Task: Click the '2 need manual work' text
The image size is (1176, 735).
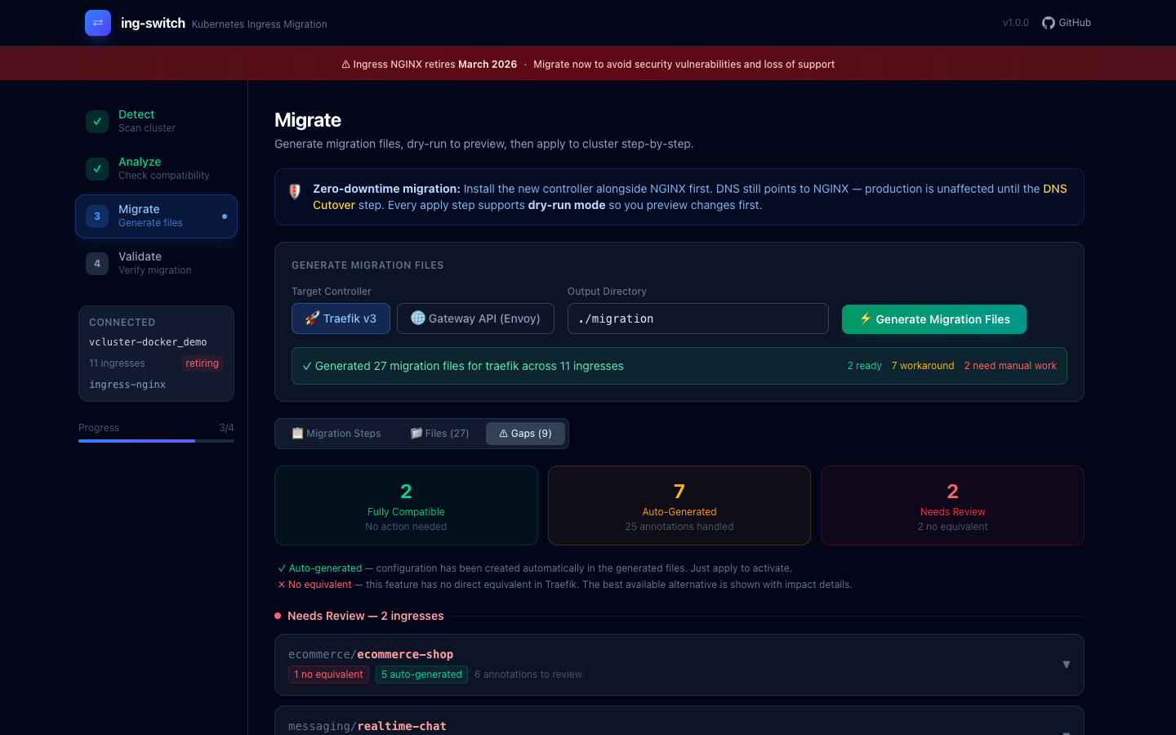Action: pyautogui.click(x=1010, y=366)
